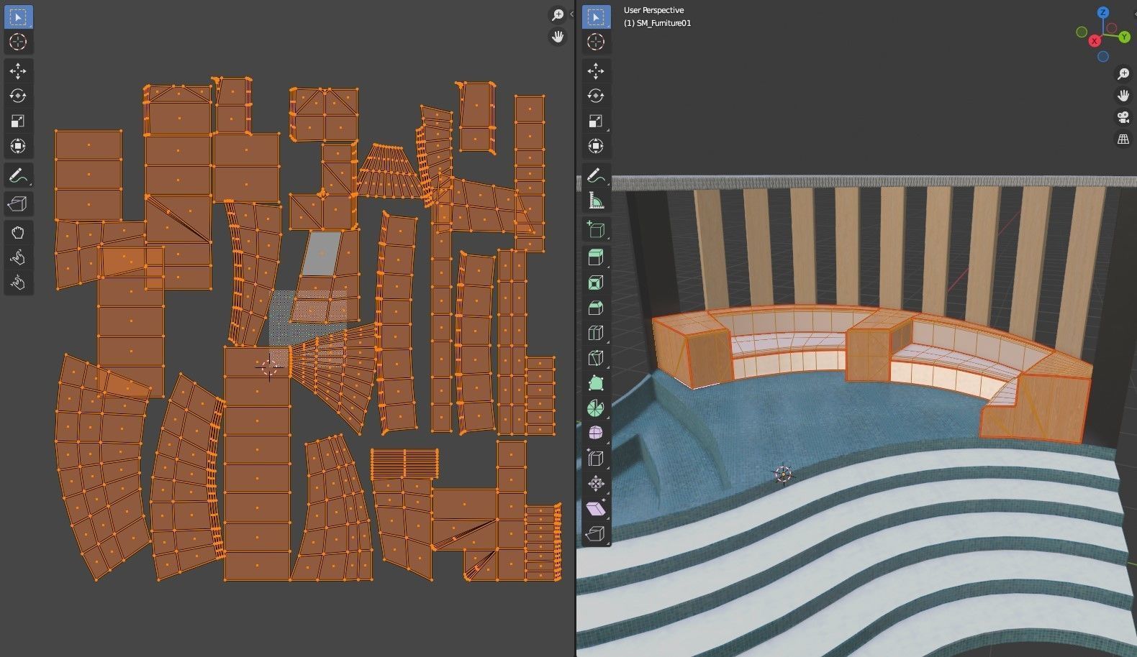
Task: Activate the 2D Cursor tool in UV editor
Action: click(18, 42)
